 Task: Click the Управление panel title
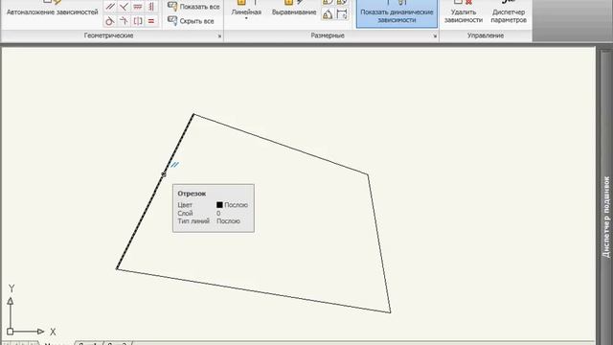click(x=486, y=35)
